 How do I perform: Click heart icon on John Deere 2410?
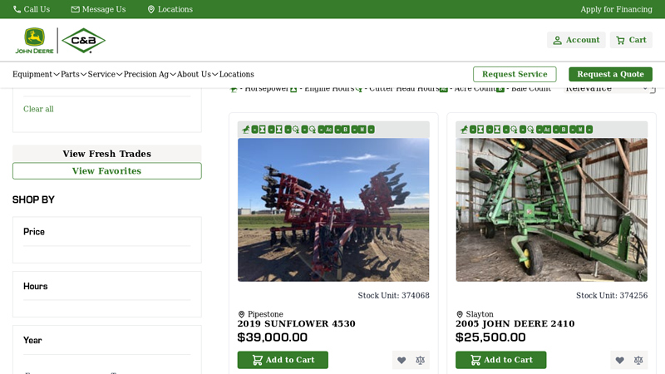point(619,360)
